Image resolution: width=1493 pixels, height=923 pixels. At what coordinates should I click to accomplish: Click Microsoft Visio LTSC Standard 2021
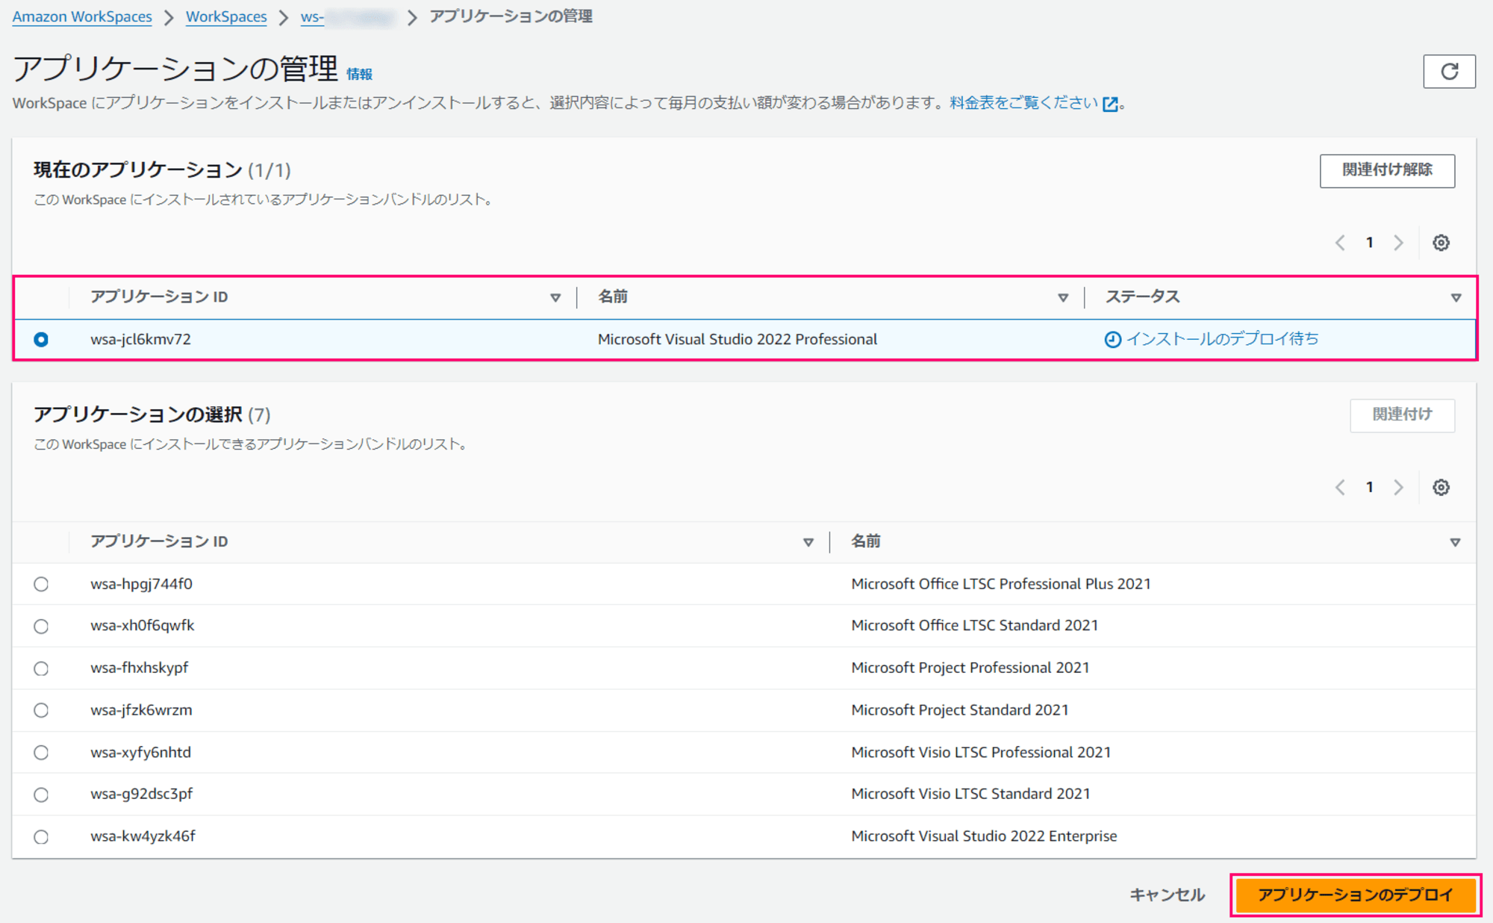coord(970,794)
